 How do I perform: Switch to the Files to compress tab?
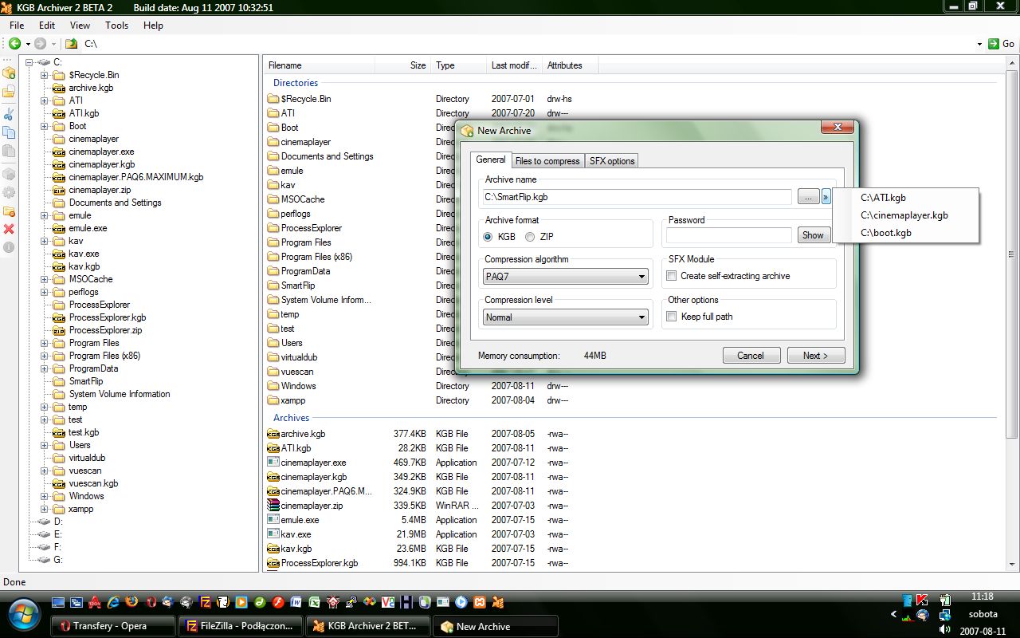(x=547, y=160)
